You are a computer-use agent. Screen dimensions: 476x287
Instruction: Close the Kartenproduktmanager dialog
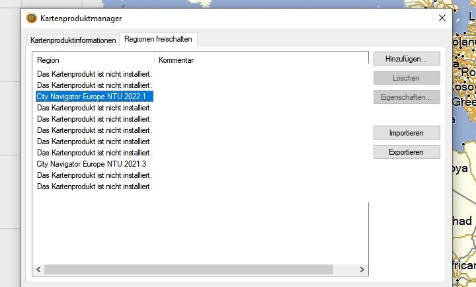pyautogui.click(x=442, y=19)
